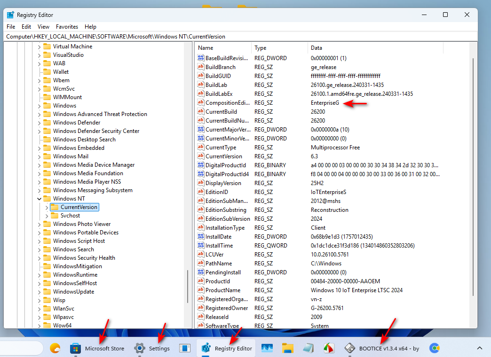Sort by the Type column header
Viewport: 491px width, 357px height.
pos(279,48)
